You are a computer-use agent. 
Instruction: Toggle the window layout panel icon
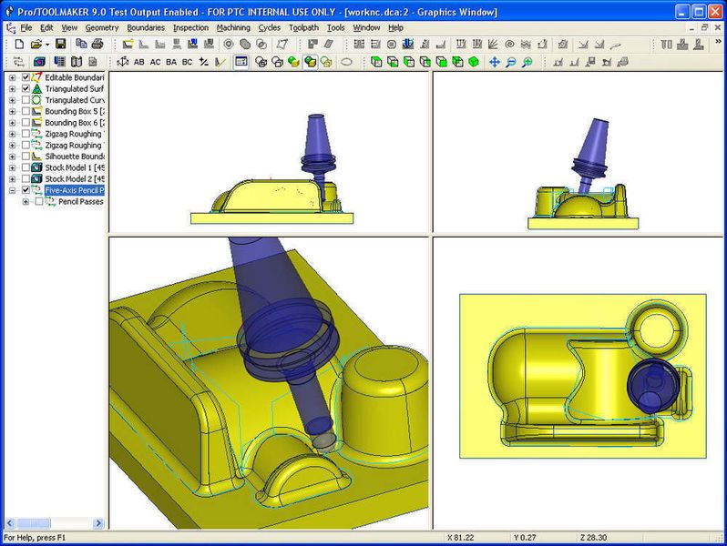[241, 62]
